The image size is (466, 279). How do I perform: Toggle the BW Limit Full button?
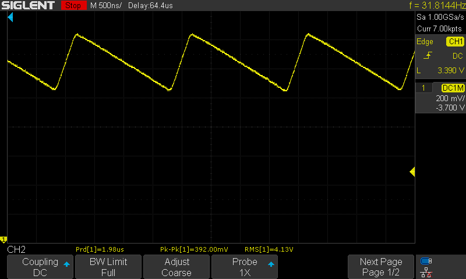pyautogui.click(x=108, y=267)
